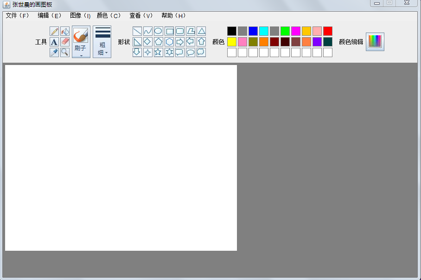Choose the Text tool marked A
Screen dimensions: 421x280
point(54,42)
